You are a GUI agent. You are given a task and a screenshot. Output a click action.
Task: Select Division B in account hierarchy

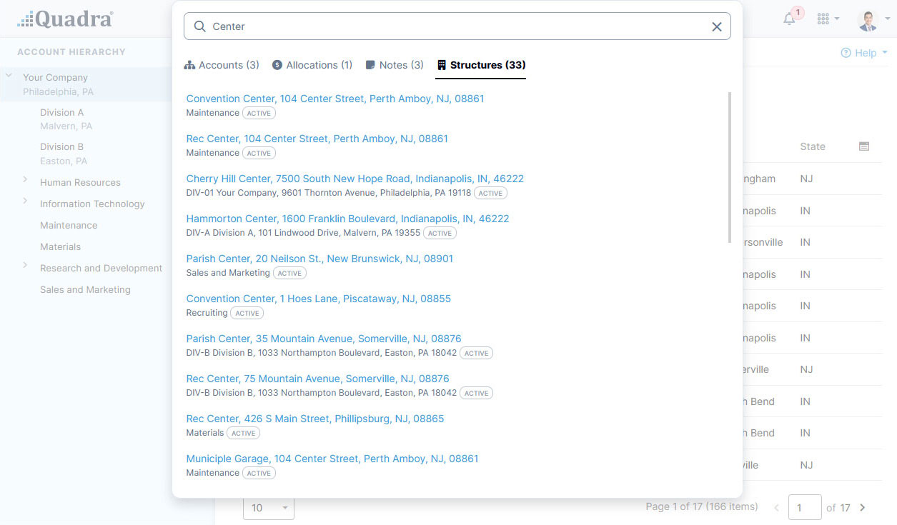(x=61, y=147)
